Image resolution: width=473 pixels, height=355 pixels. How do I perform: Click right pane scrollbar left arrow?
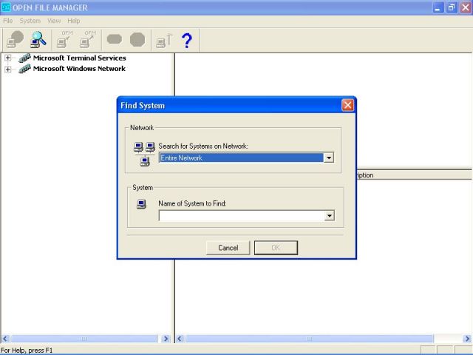click(x=180, y=339)
